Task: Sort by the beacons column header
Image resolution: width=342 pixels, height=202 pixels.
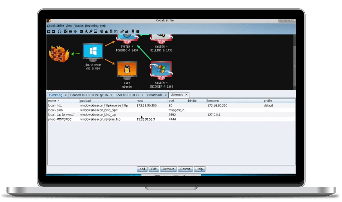Action: pos(235,101)
